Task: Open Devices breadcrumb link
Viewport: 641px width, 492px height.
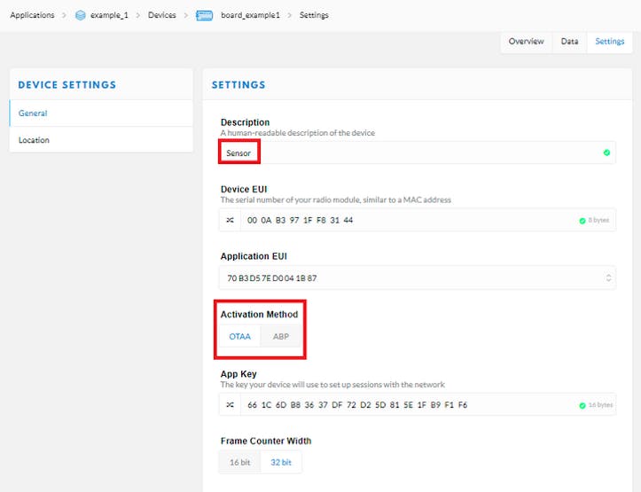Action: point(162,15)
